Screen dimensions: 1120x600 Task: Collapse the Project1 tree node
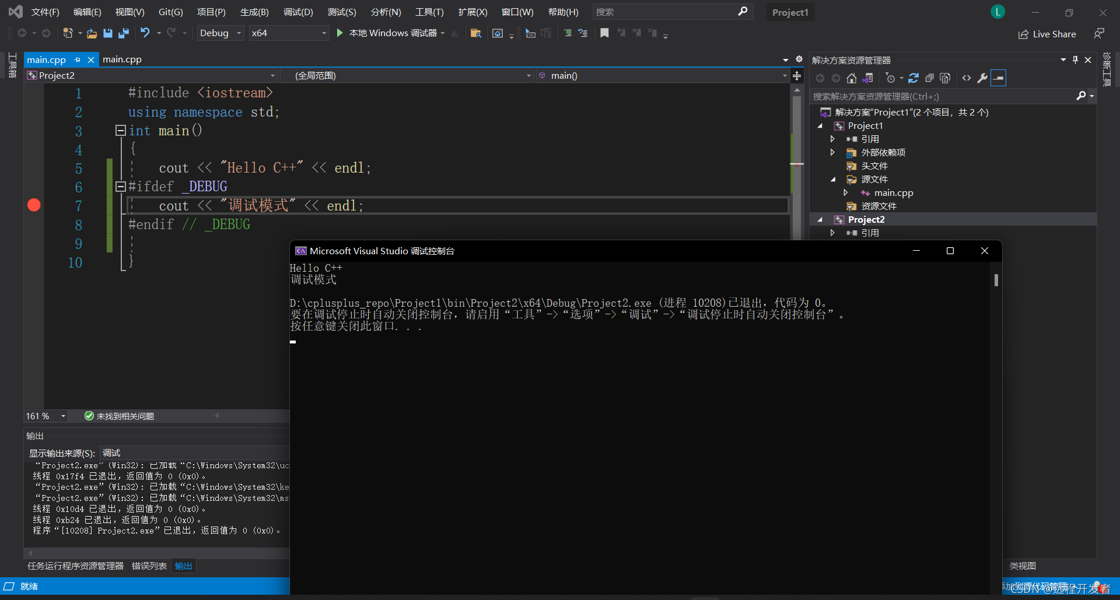pyautogui.click(x=820, y=126)
